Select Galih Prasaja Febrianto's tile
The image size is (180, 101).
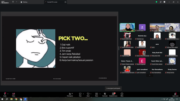coord(127,70)
